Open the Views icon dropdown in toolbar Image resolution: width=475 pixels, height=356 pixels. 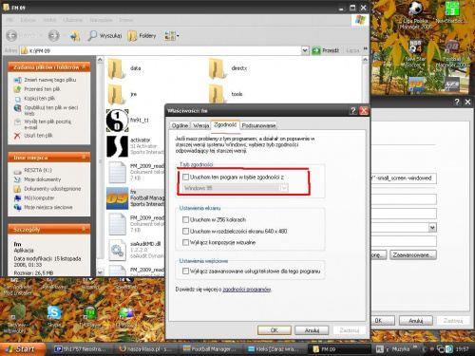point(171,36)
